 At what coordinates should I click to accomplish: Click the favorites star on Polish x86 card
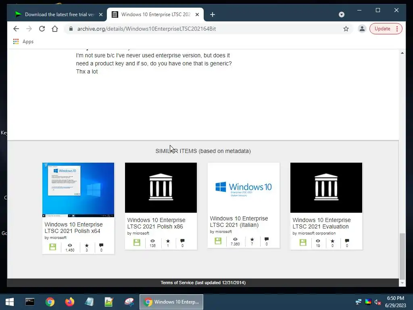click(168, 241)
